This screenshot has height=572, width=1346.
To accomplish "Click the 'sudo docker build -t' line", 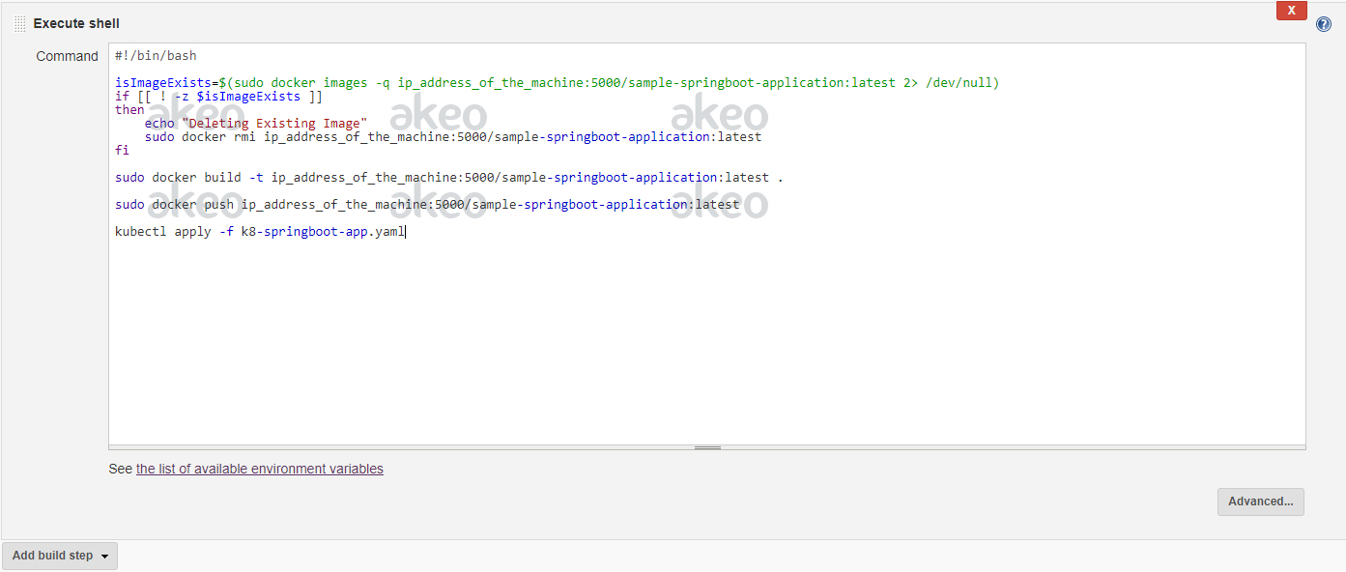I will (x=449, y=178).
